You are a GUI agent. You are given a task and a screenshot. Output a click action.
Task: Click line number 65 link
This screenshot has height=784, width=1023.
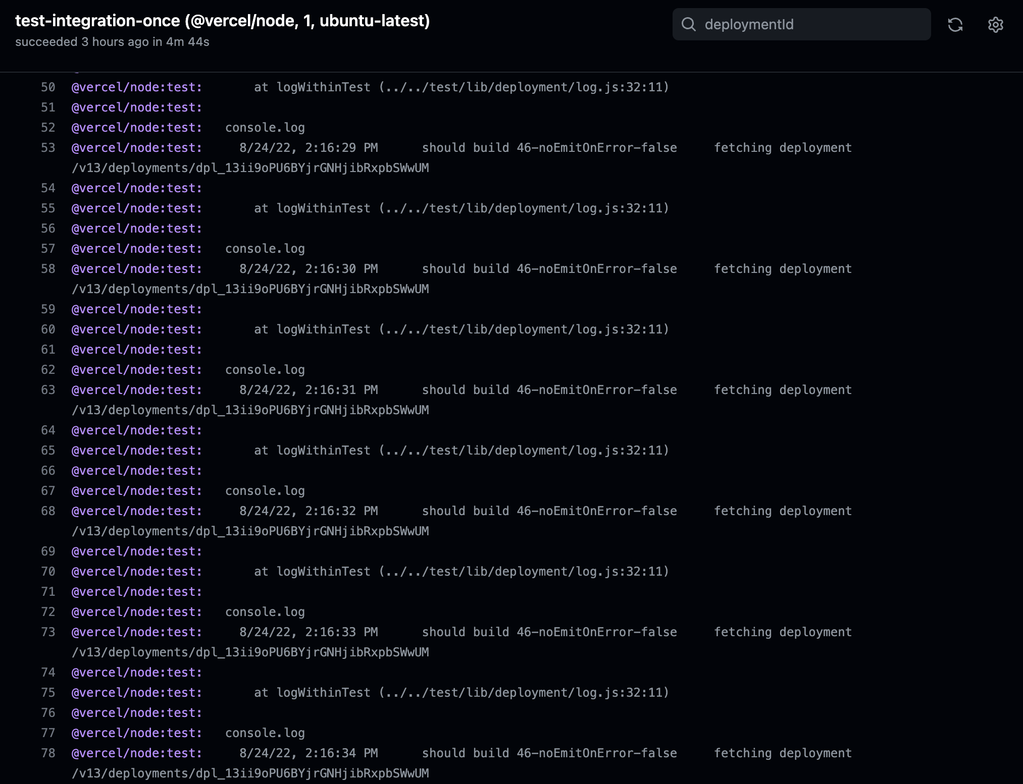click(48, 451)
